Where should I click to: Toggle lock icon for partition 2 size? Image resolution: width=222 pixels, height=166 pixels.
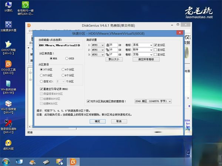pos(108,50)
